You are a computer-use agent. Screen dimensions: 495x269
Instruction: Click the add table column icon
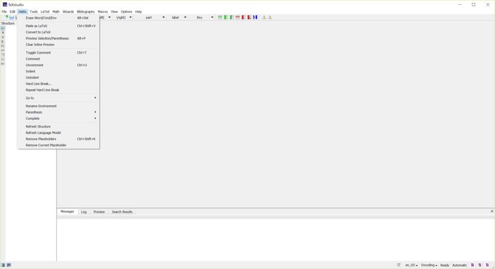(226, 17)
